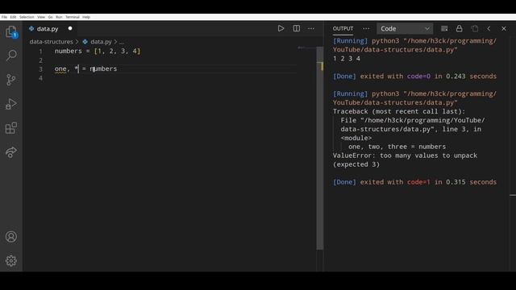Click the '1 2 3 4' output line
Image resolution: width=516 pixels, height=290 pixels.
[347, 59]
